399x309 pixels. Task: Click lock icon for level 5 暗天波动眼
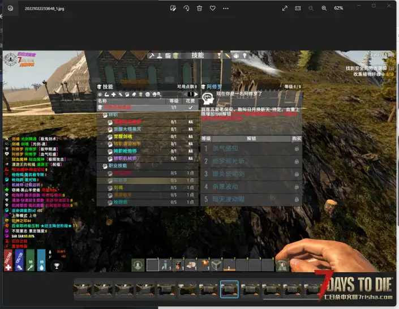tap(297, 199)
